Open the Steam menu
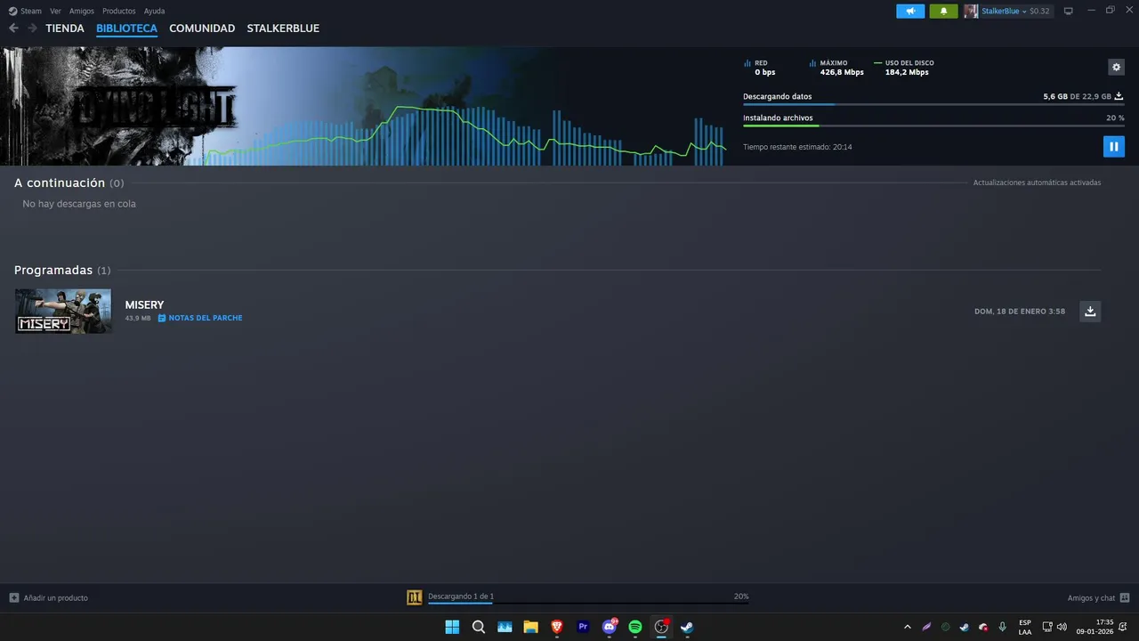Screen dimensions: 1139x641 [31, 11]
